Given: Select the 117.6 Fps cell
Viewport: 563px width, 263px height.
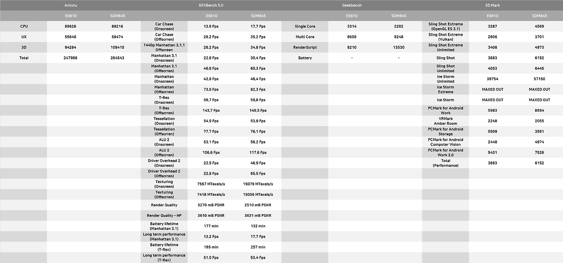Looking at the screenshot, I should (258, 153).
